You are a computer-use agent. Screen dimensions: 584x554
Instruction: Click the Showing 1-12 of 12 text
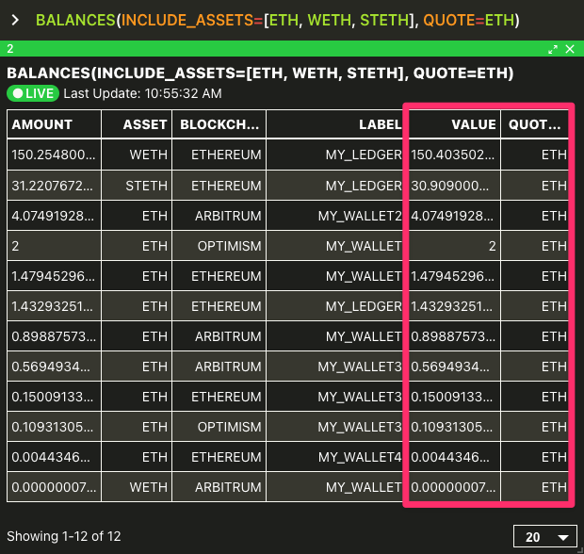coord(64,536)
